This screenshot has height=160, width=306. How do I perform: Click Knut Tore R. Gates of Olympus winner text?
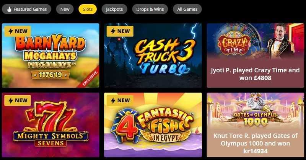tap(255, 143)
